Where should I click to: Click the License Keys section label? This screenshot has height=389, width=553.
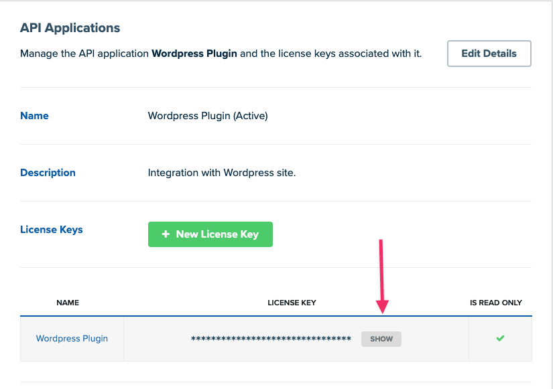[52, 230]
